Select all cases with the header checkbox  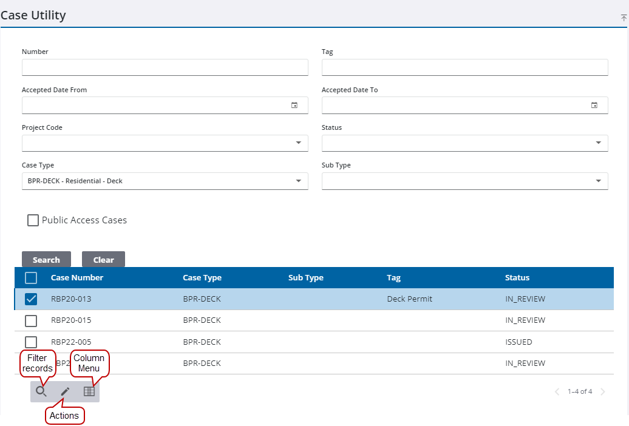click(x=30, y=277)
